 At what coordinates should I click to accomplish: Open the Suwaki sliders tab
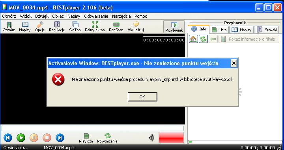(x=266, y=30)
